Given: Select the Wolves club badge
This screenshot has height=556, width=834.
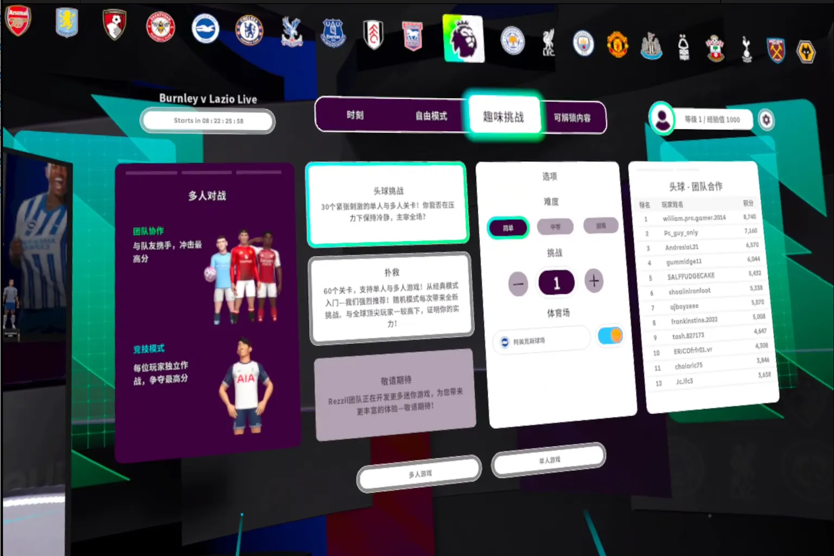Looking at the screenshot, I should (806, 50).
